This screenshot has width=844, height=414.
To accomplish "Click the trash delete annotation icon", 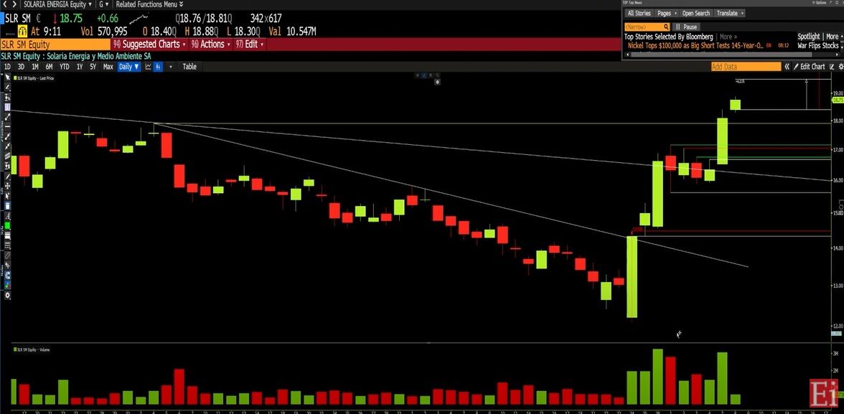I will (x=7, y=206).
